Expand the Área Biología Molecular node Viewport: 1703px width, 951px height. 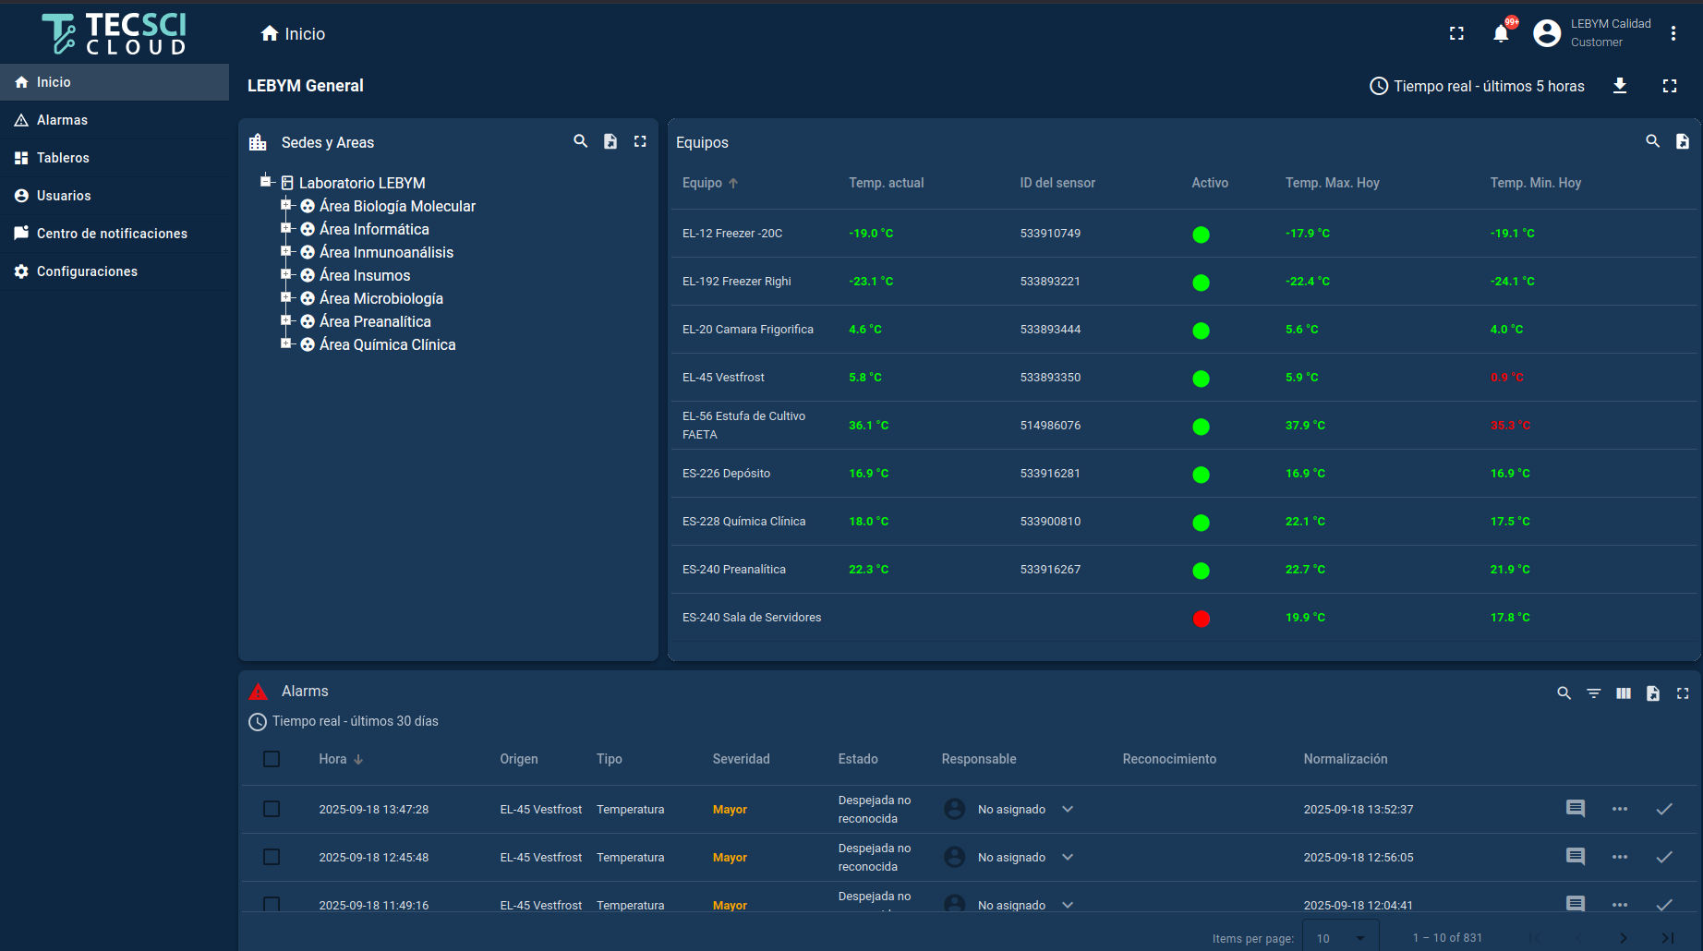(x=286, y=206)
